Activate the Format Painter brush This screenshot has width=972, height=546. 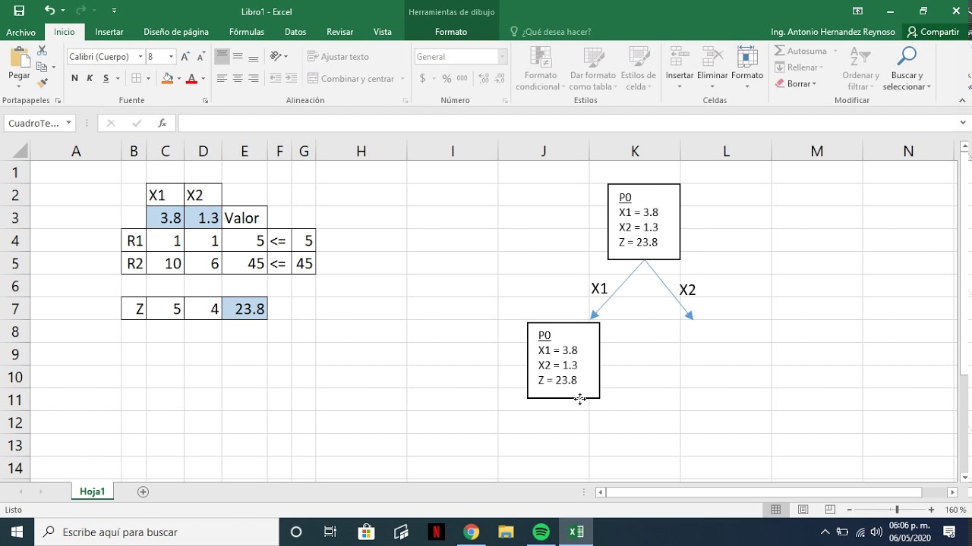tap(43, 83)
